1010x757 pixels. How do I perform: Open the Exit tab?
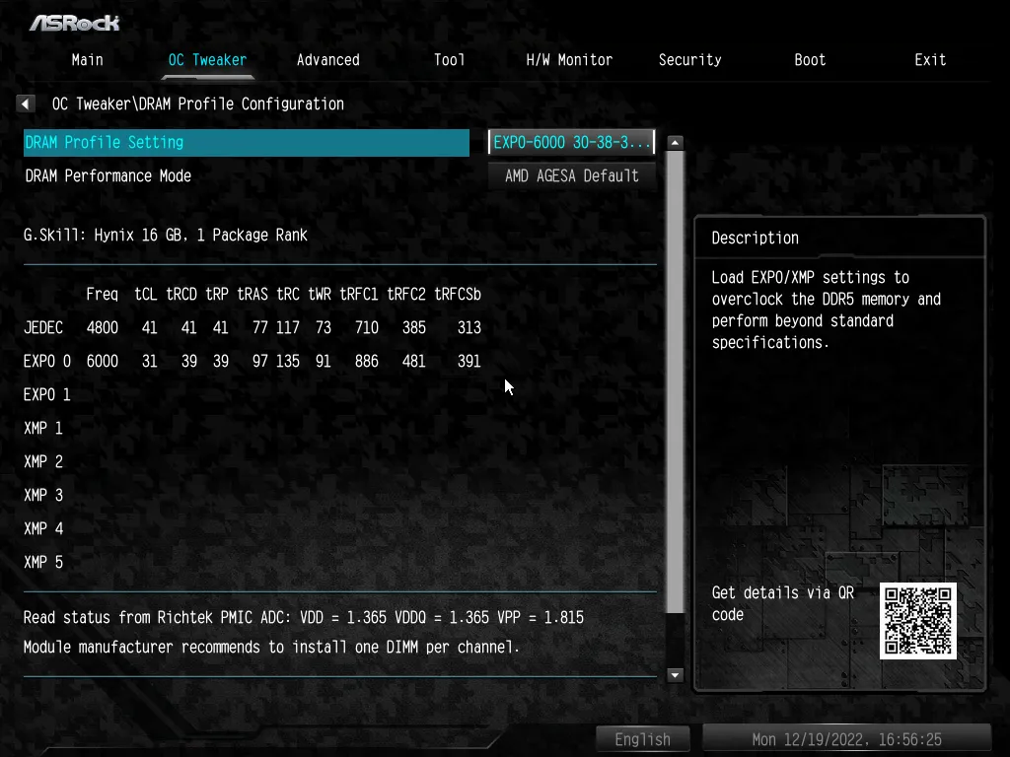[930, 60]
